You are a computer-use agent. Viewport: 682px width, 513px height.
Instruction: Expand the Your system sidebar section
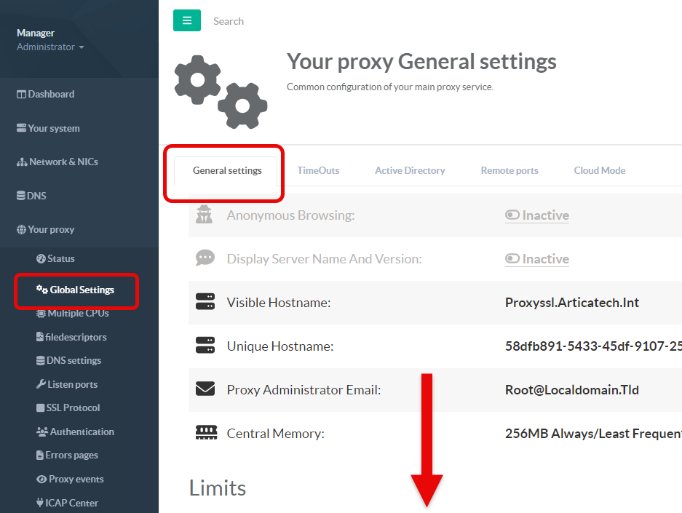click(x=53, y=128)
